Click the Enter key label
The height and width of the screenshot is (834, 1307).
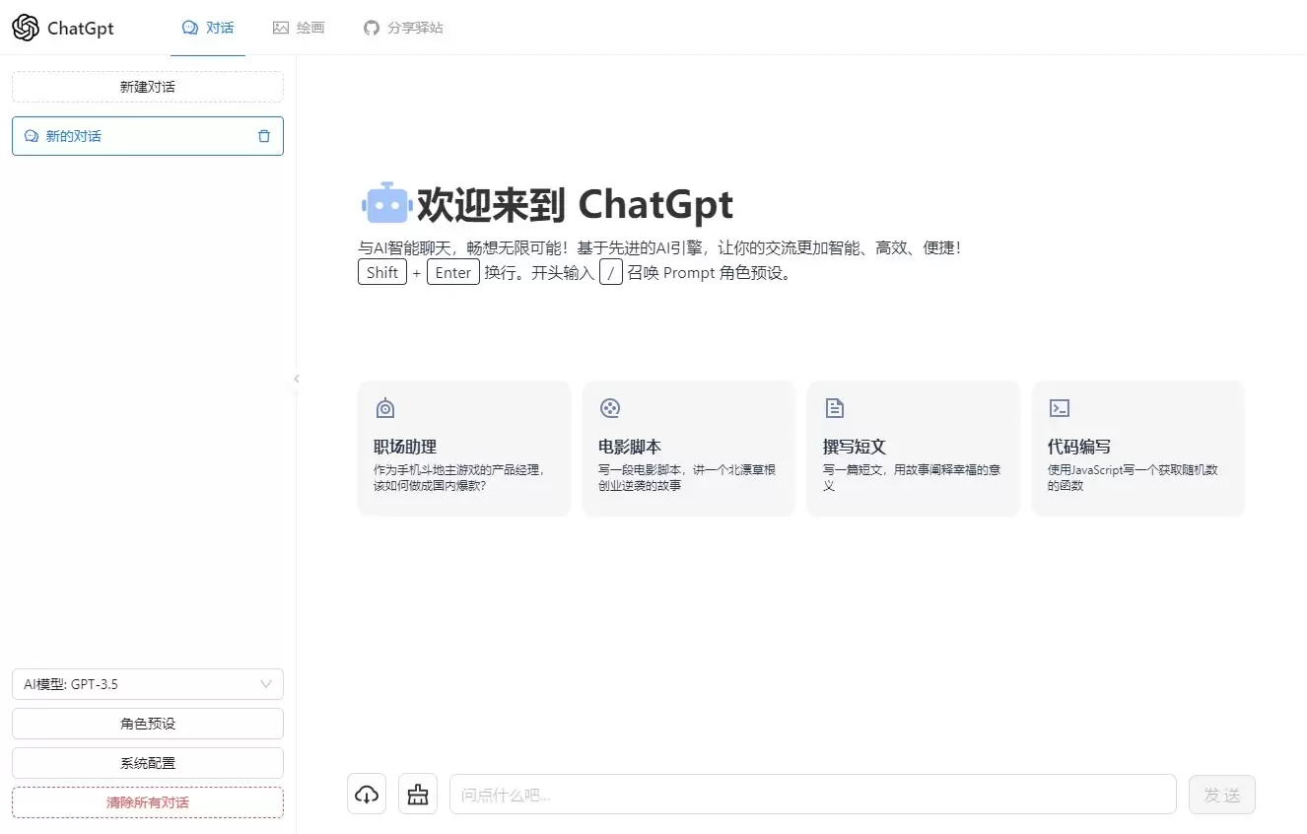tap(453, 273)
